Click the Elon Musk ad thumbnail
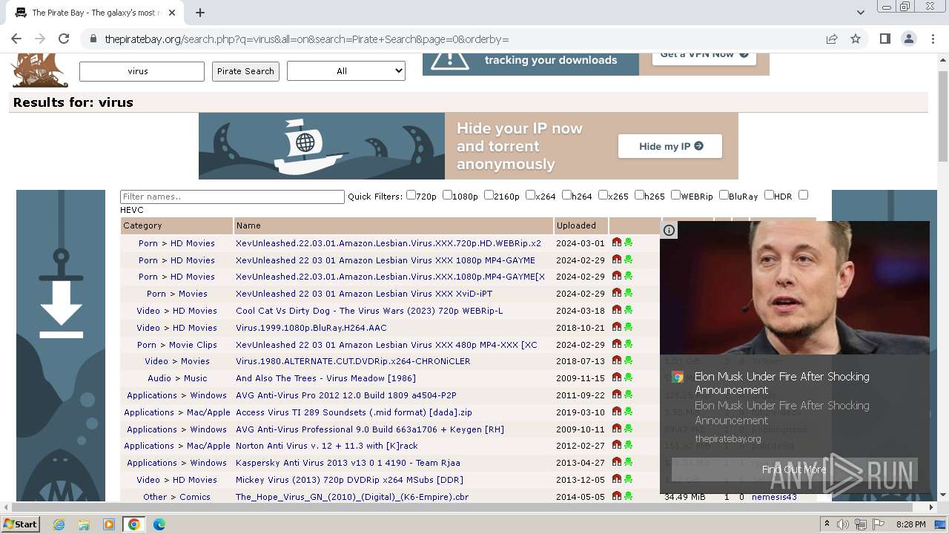 pyautogui.click(x=795, y=288)
